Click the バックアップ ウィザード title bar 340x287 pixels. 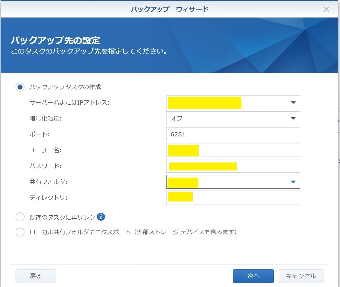(169, 9)
